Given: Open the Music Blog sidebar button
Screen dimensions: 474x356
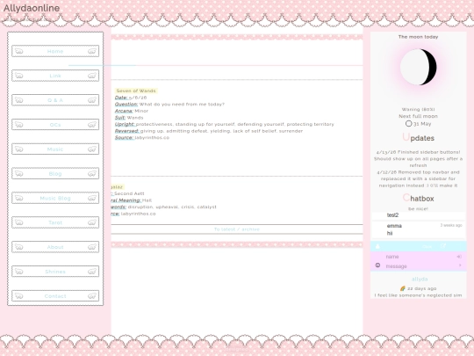Looking at the screenshot, I should [x=55, y=198].
